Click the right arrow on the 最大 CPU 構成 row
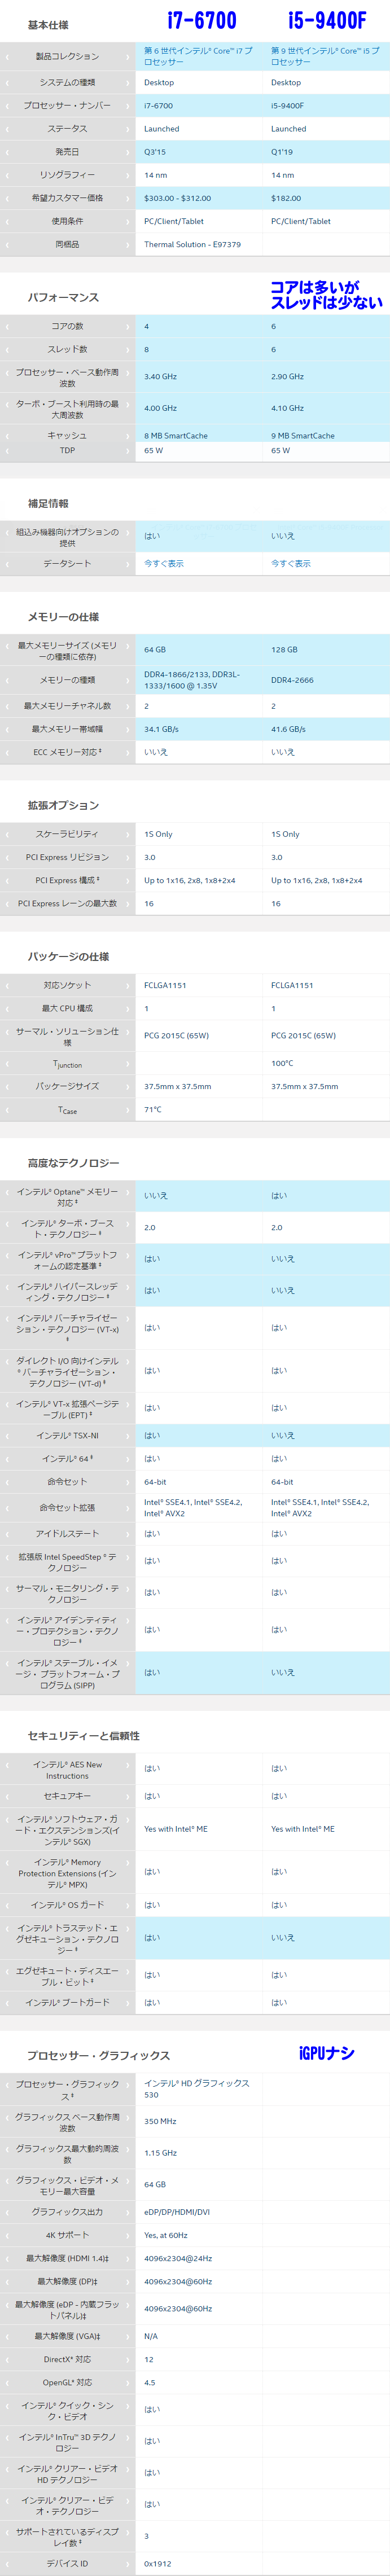The image size is (390, 2576). pos(127,1008)
